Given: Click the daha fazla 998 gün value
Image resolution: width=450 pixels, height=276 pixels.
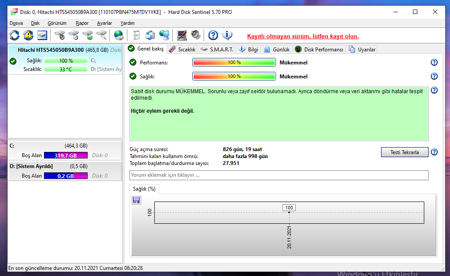Looking at the screenshot, I should coord(245,156).
